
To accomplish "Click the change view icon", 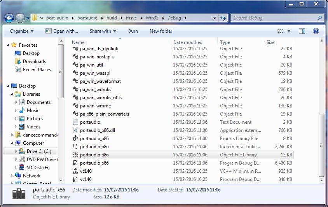I will (280, 31).
